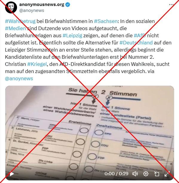The width and height of the screenshot is (179, 183).
Task: Click the @anoynews handle under the name
Action: pos(32,10)
